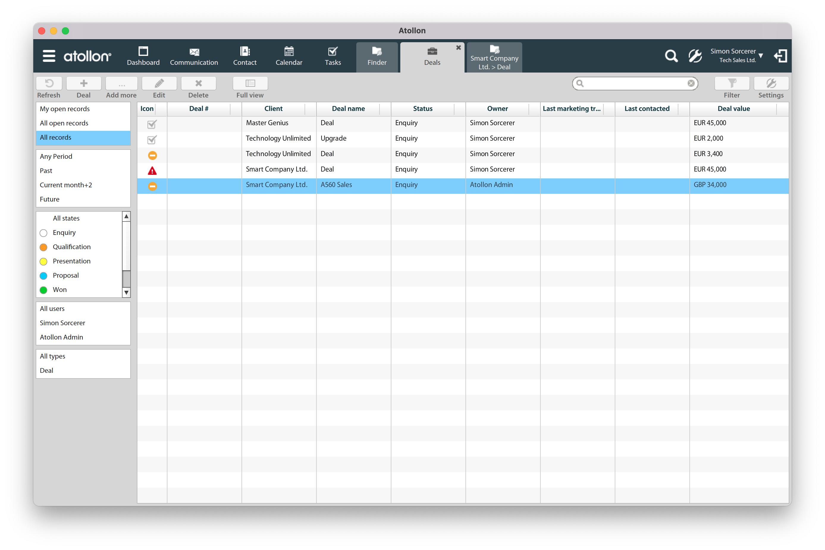Click the logout icon at top right
The width and height of the screenshot is (825, 550).
[780, 56]
